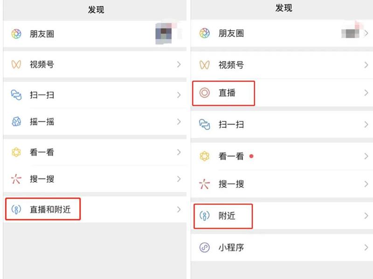Tap the Scan icon in left panel
373x279 pixels.
(x=16, y=95)
